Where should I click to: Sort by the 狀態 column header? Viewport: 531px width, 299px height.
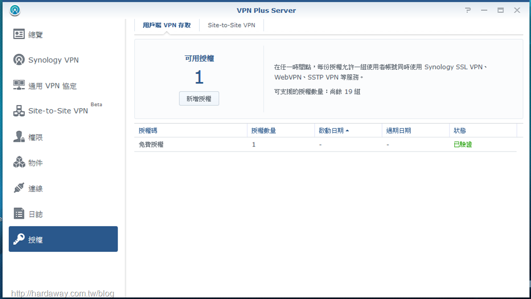pyautogui.click(x=483, y=130)
